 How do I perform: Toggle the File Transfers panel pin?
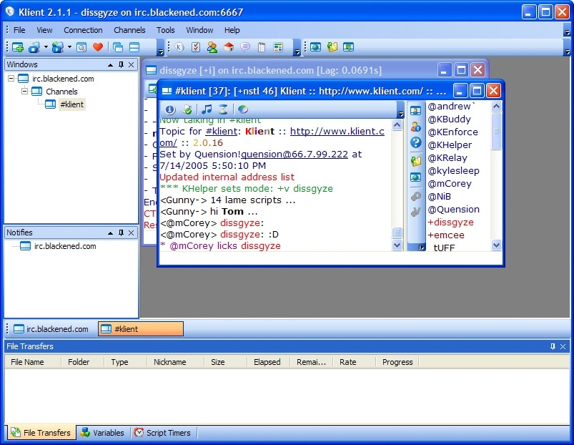pos(553,346)
